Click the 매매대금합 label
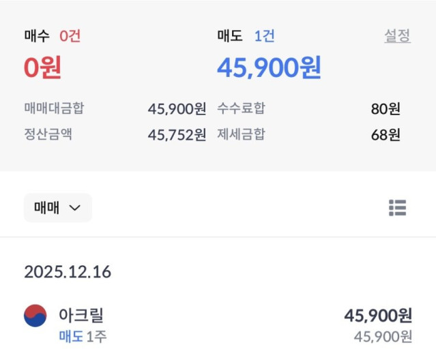 point(54,108)
